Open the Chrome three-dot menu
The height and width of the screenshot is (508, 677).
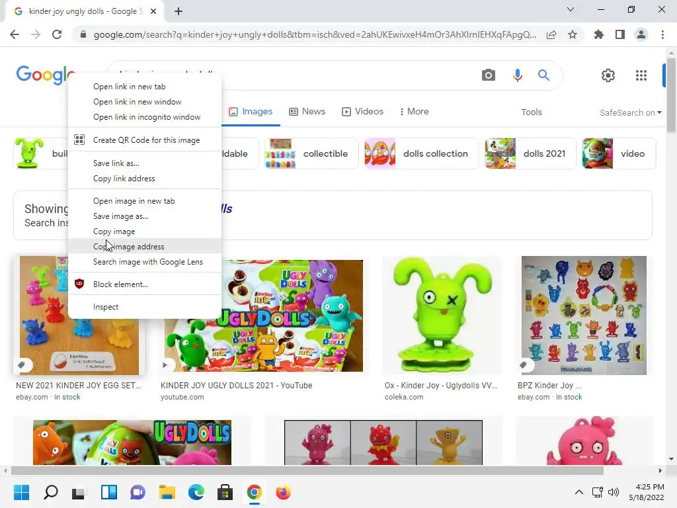click(662, 34)
